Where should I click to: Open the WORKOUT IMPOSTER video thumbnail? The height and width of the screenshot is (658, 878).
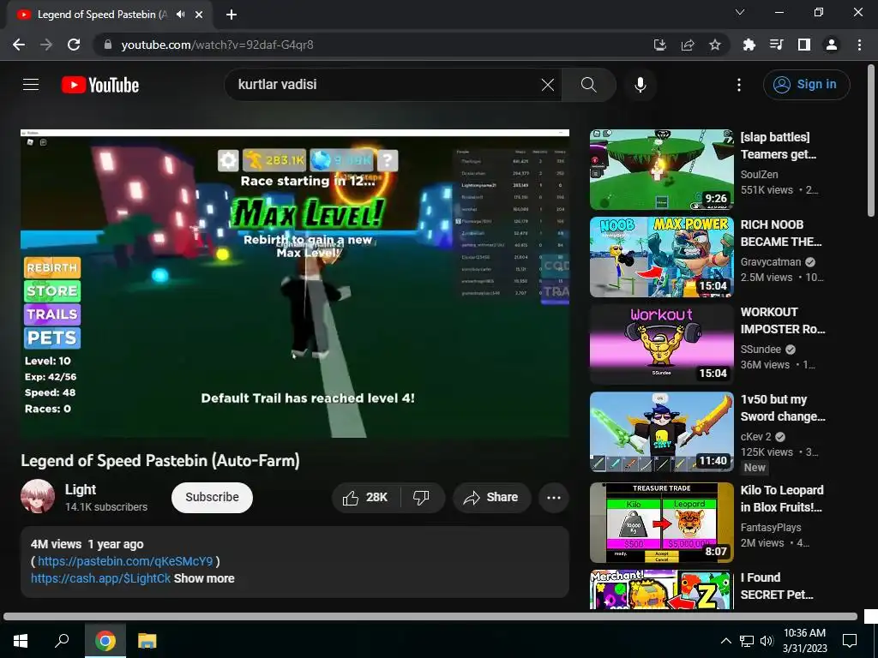pyautogui.click(x=661, y=344)
